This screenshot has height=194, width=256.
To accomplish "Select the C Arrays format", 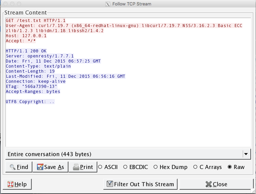I will pyautogui.click(x=207, y=167).
